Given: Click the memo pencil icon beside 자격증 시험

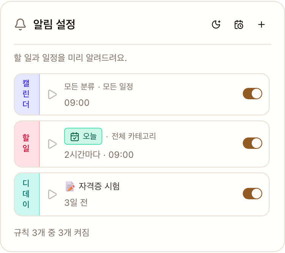Looking at the screenshot, I should point(70,186).
